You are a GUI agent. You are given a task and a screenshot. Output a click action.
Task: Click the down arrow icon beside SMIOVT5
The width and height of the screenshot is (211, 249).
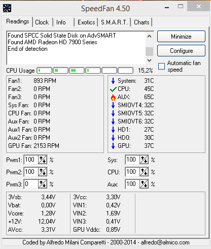pyautogui.click(x=113, y=113)
